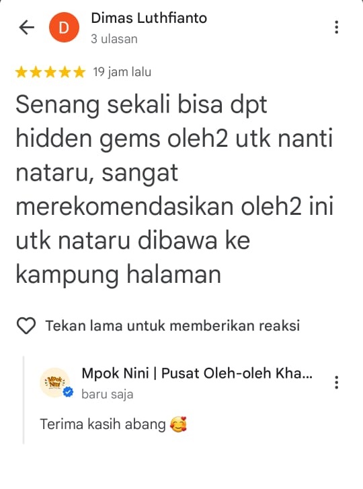
Task: Open Dimas Luthfianto's orange D avatar
Action: [64, 28]
